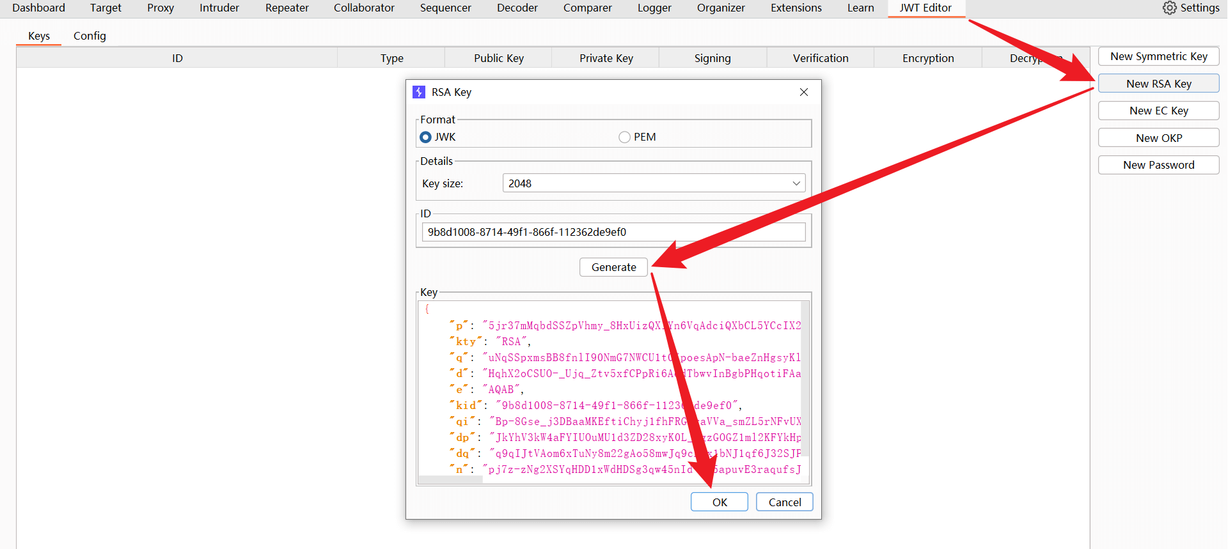This screenshot has height=549, width=1228.
Task: Add a New Password key
Action: (x=1158, y=165)
